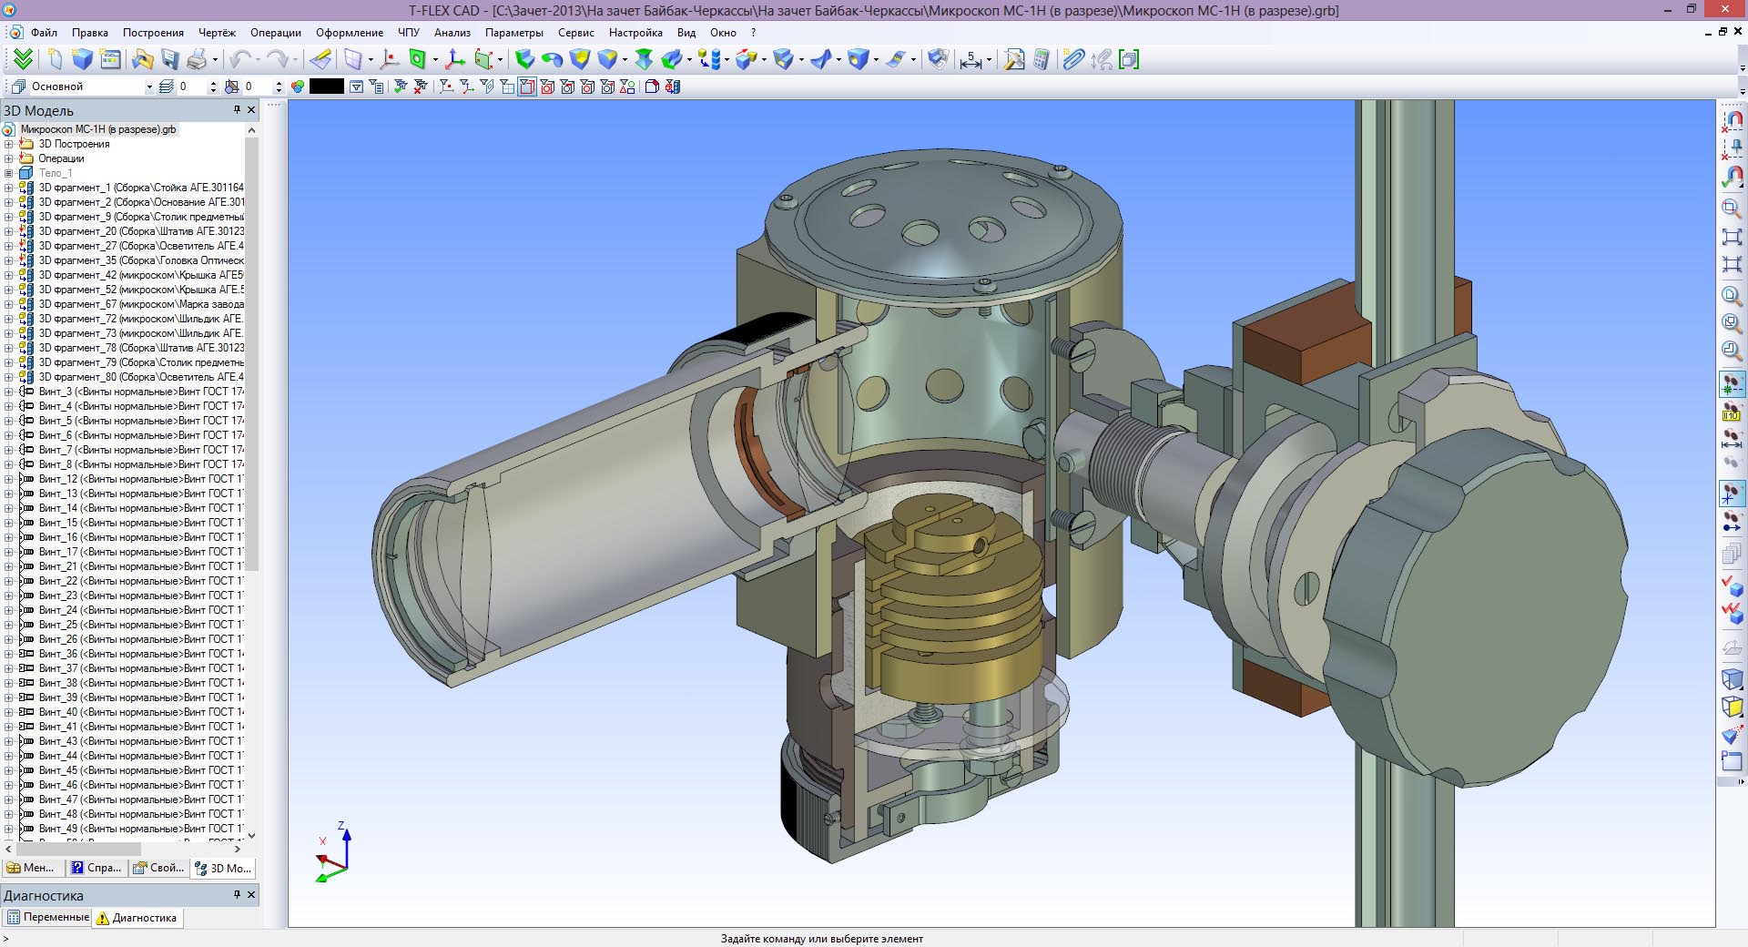Screen dimensions: 1748x947
Task: Pin the Диагностика panel
Action: click(x=237, y=895)
